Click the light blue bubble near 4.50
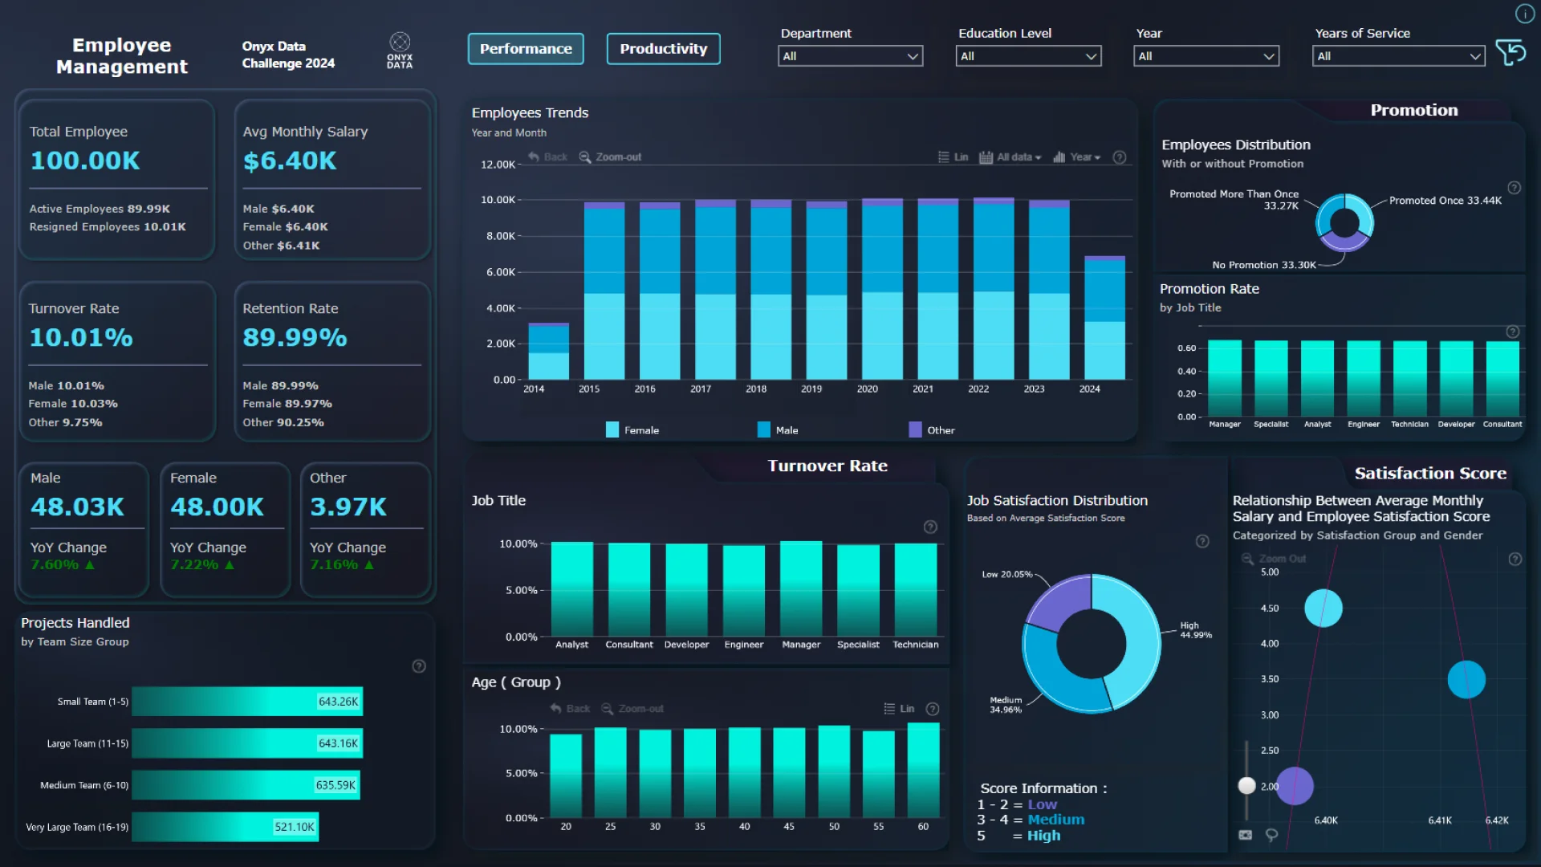 (1323, 609)
